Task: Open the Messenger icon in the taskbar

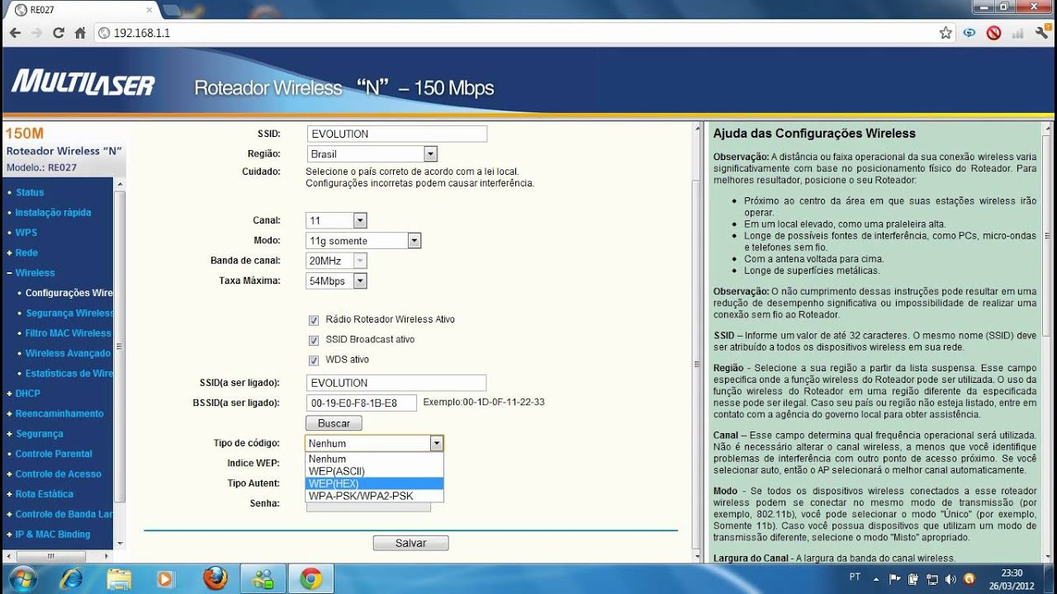Action: click(263, 579)
